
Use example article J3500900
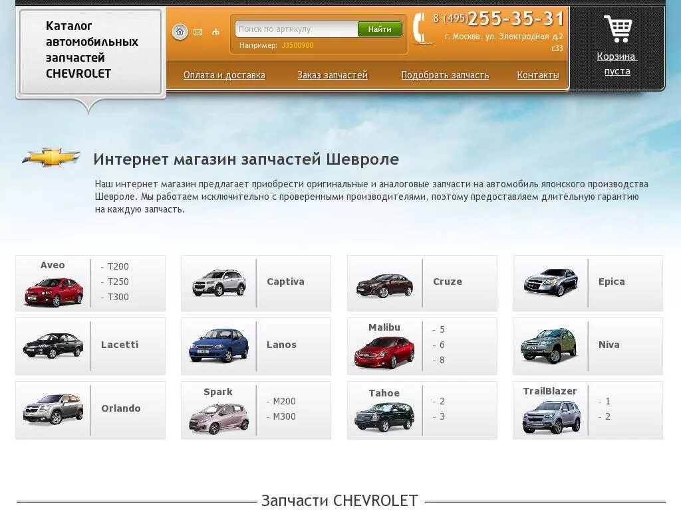click(x=297, y=45)
